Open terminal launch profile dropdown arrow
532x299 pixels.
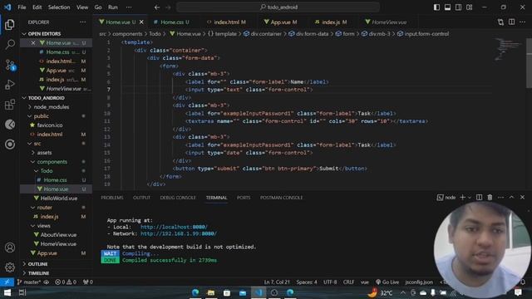(470, 198)
